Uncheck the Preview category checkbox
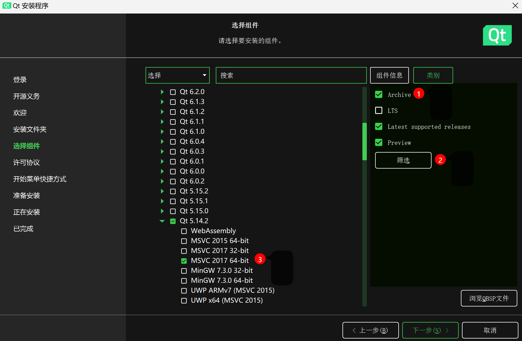This screenshot has height=341, width=522. 379,143
